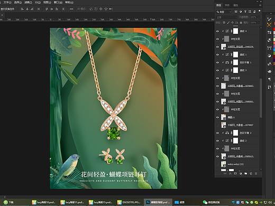Open the 窗口 menu
The height and width of the screenshot is (206, 275).
pos(58,2)
